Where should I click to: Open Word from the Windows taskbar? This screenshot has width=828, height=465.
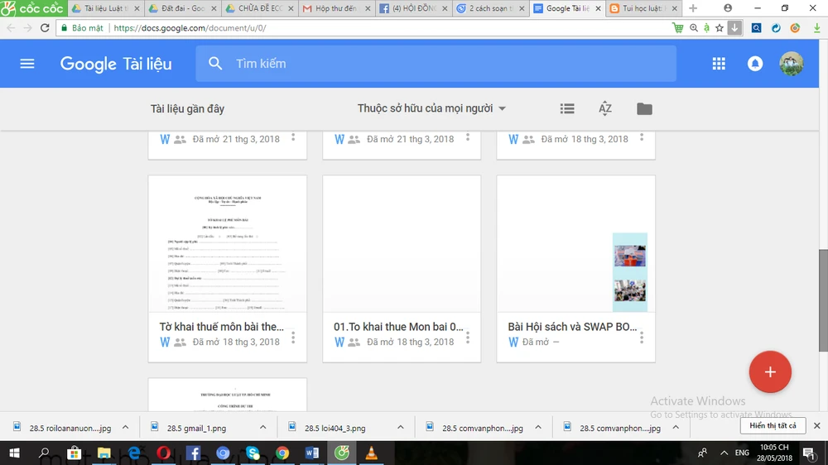tap(312, 453)
